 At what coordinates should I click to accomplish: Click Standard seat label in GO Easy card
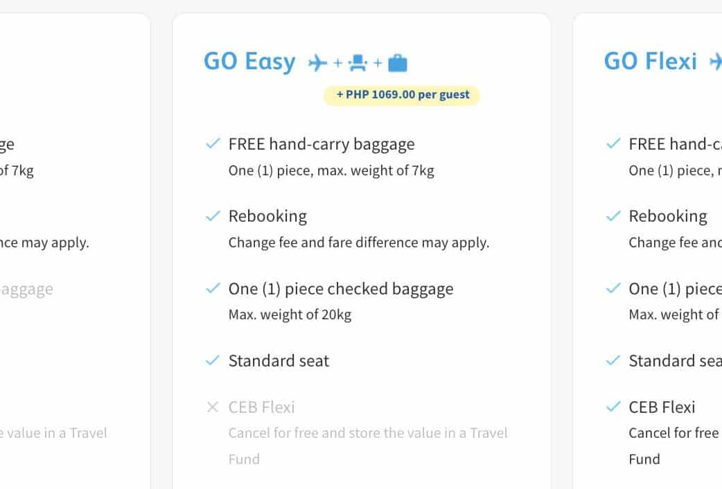(x=279, y=361)
